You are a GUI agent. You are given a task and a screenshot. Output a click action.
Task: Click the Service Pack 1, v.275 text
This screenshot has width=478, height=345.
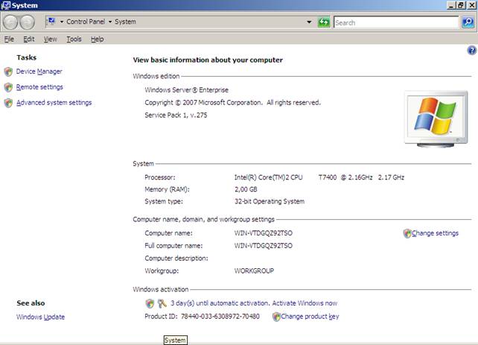(176, 115)
